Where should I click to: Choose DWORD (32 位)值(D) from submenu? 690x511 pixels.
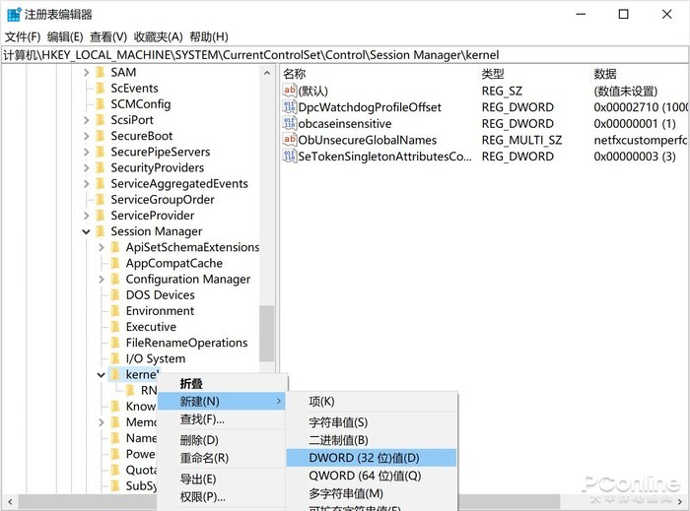371,458
